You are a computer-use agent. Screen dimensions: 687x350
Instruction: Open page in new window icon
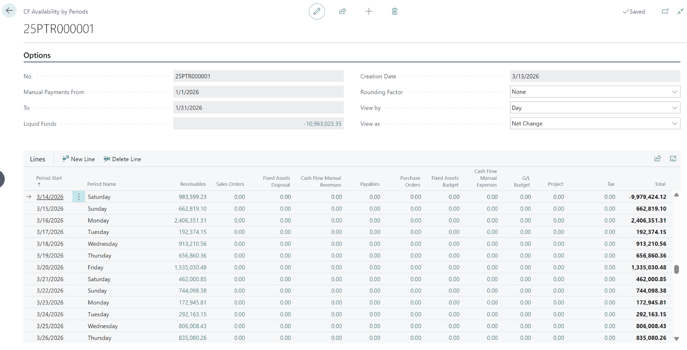(x=665, y=12)
